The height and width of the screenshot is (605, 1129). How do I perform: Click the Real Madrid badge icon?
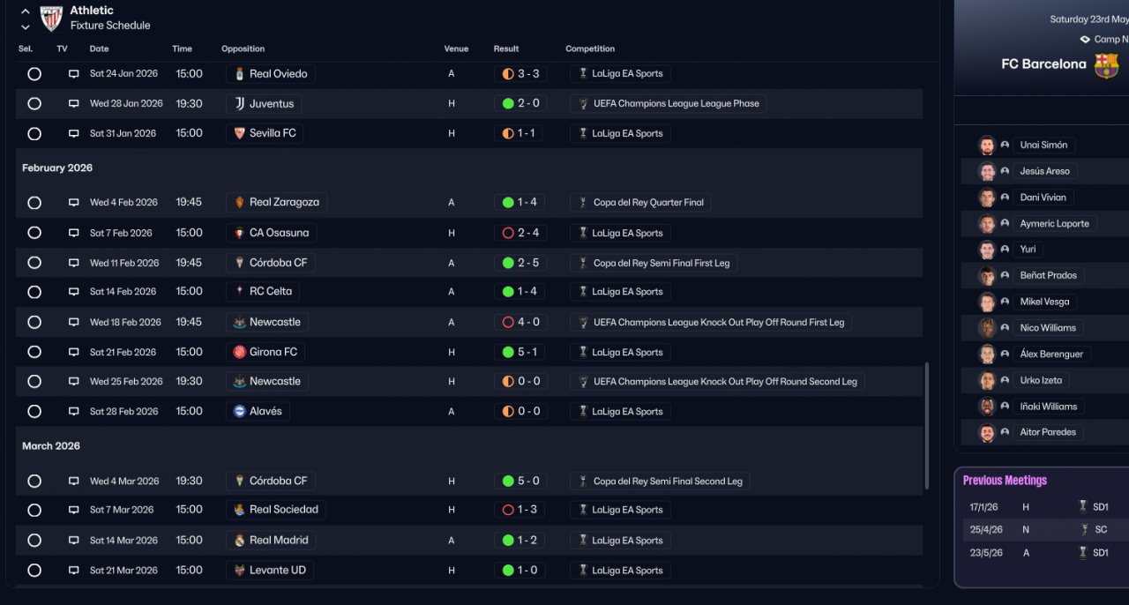239,541
